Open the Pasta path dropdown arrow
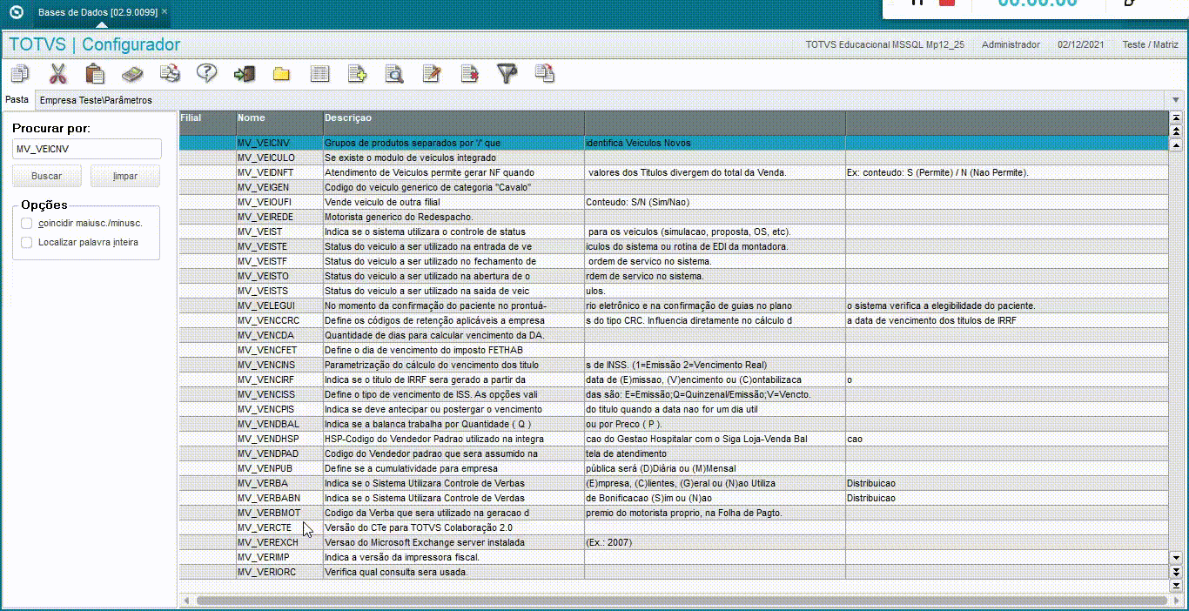Screen dimensions: 1189x611 (x=1176, y=100)
